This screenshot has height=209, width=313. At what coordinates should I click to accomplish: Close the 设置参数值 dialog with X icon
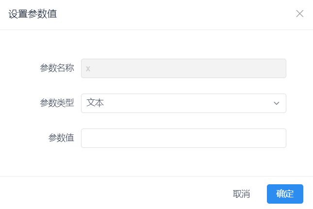tap(299, 14)
